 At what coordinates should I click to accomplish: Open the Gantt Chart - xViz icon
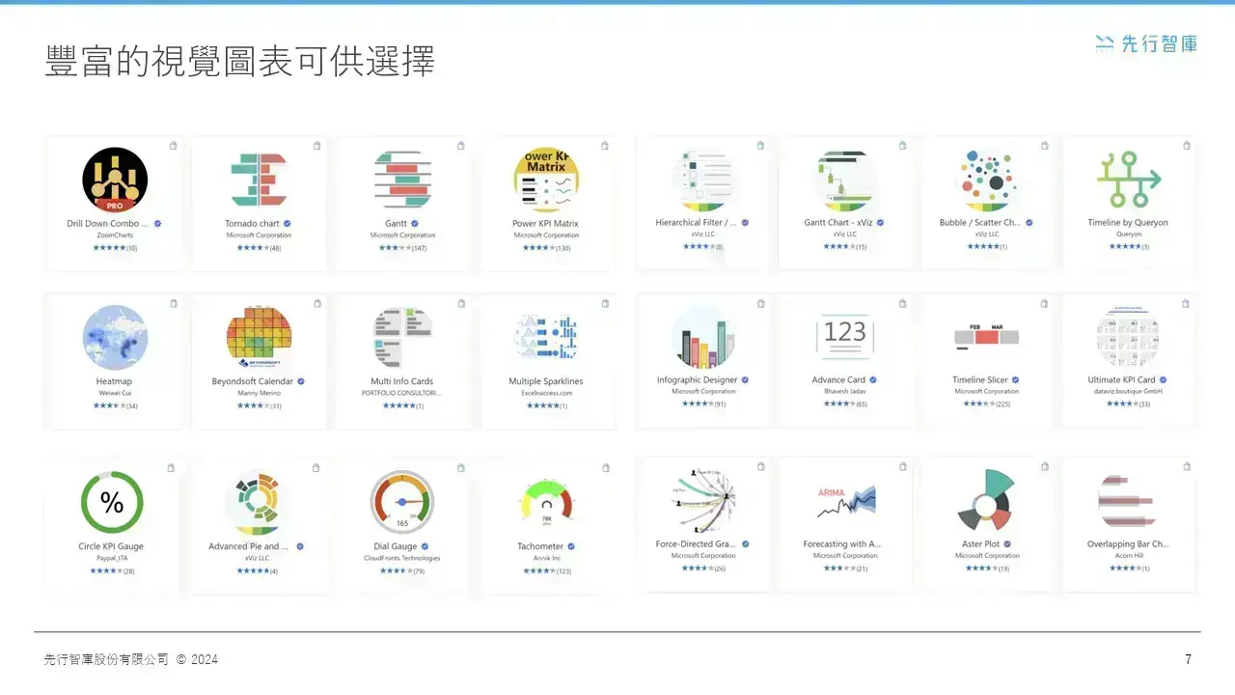[845, 181]
